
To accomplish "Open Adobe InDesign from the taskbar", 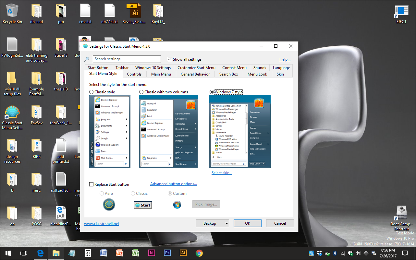I will pos(152,253).
